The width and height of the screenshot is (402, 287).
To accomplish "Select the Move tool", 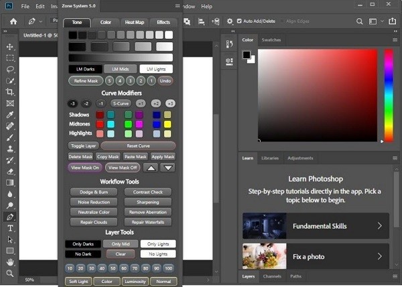I will pos(10,47).
